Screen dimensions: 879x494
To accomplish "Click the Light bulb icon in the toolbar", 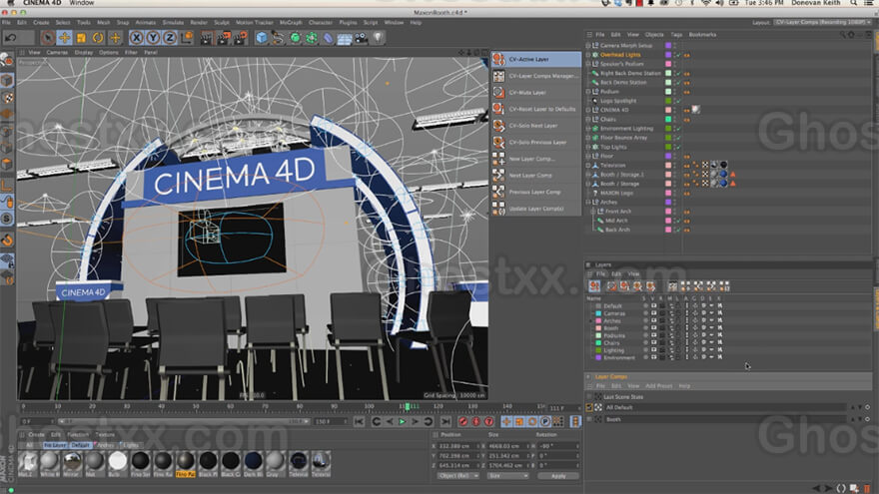I will [x=379, y=38].
